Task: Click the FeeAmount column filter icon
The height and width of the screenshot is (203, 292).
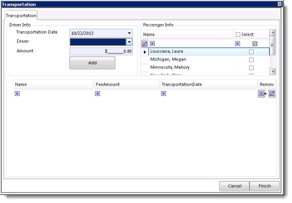Action: 97,93
